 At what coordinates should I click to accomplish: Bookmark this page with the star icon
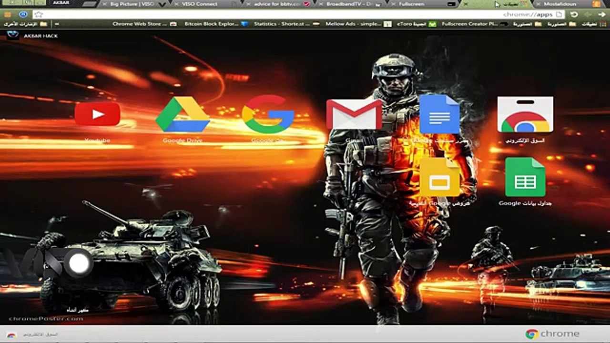[39, 14]
